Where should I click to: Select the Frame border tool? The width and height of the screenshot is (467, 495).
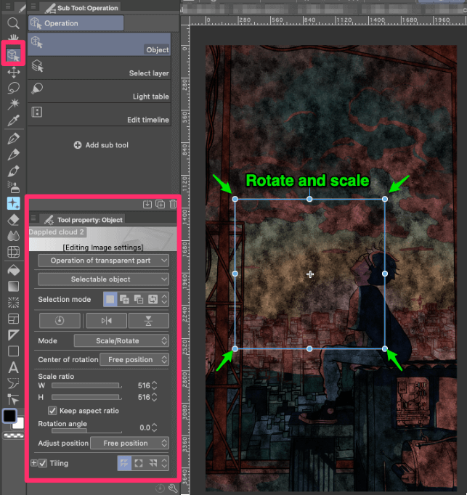click(x=14, y=319)
